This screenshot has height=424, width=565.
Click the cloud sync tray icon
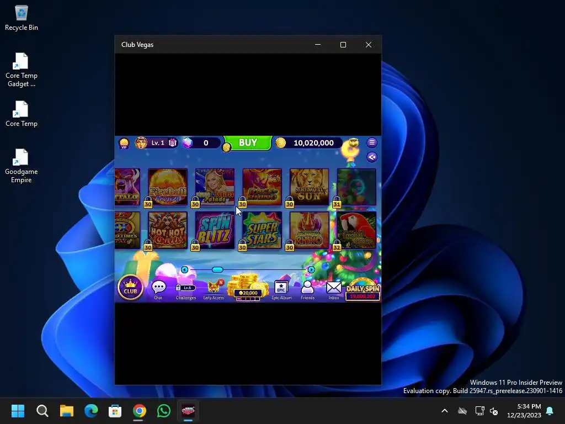coord(462,411)
